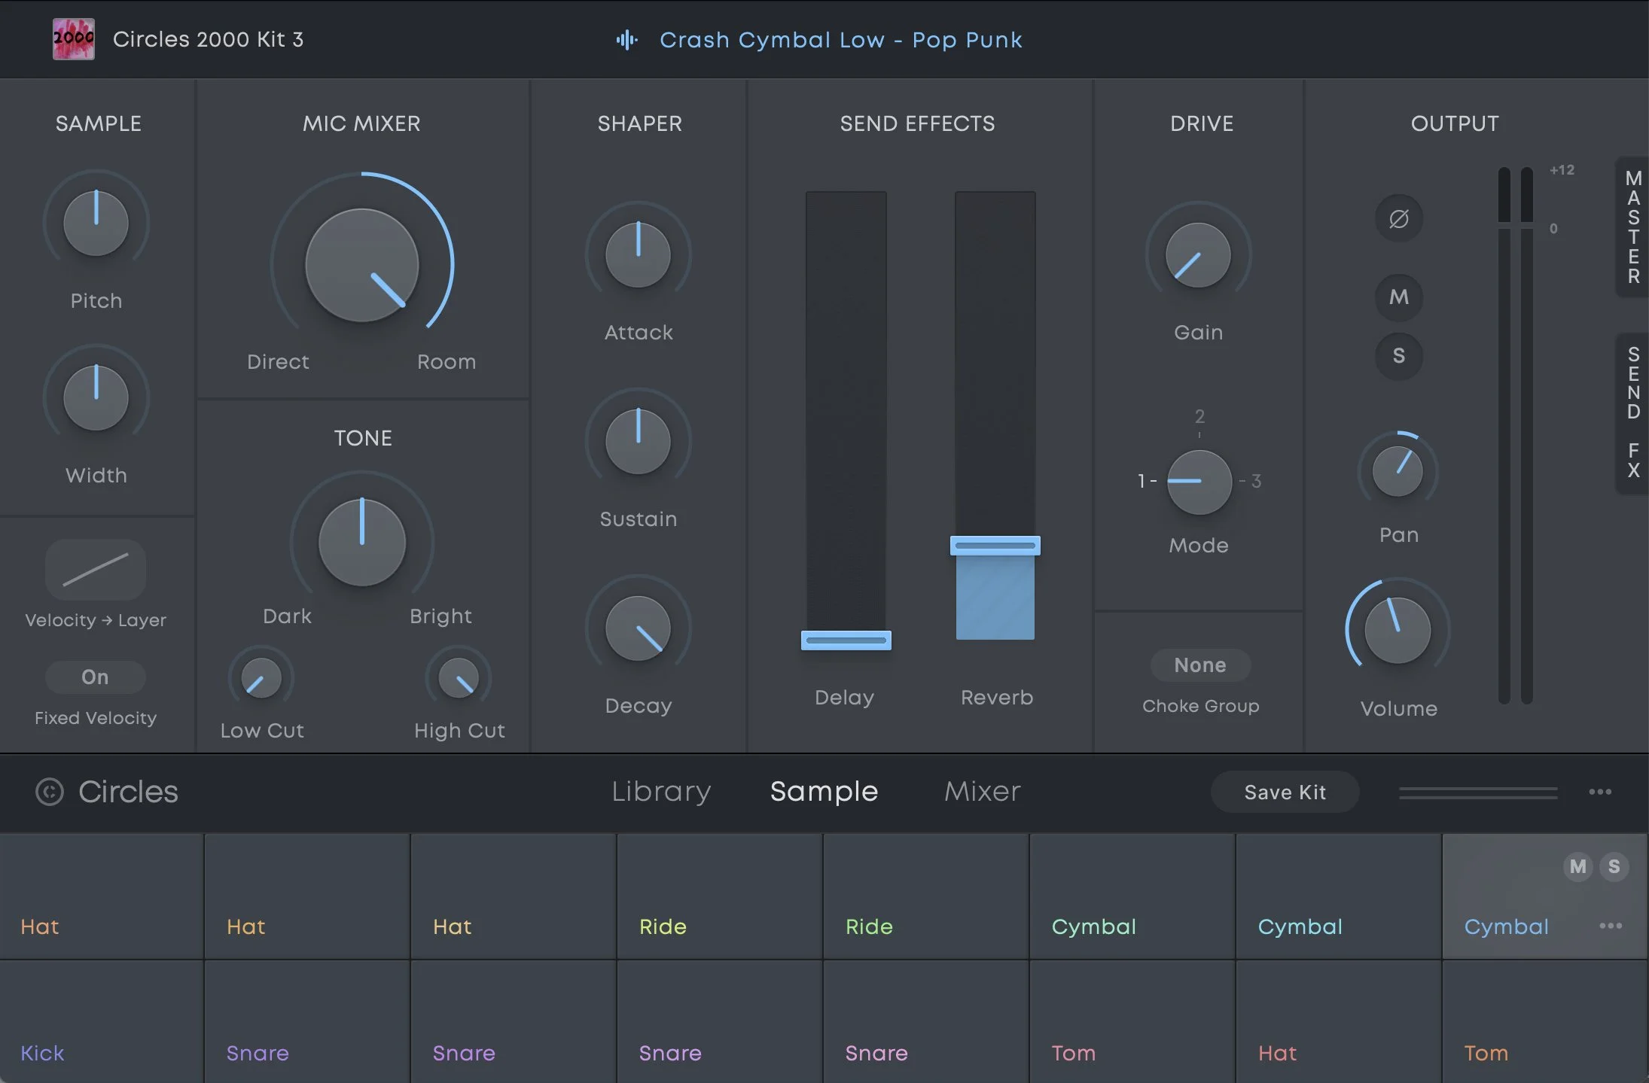This screenshot has height=1083, width=1649.
Task: Switch to the Mixer tab
Action: (981, 792)
